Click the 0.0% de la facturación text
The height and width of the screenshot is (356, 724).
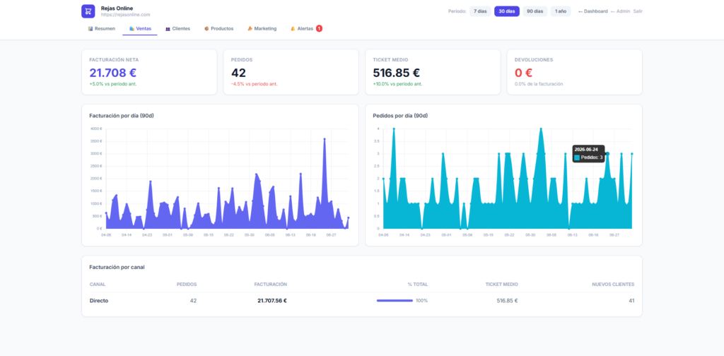539,84
